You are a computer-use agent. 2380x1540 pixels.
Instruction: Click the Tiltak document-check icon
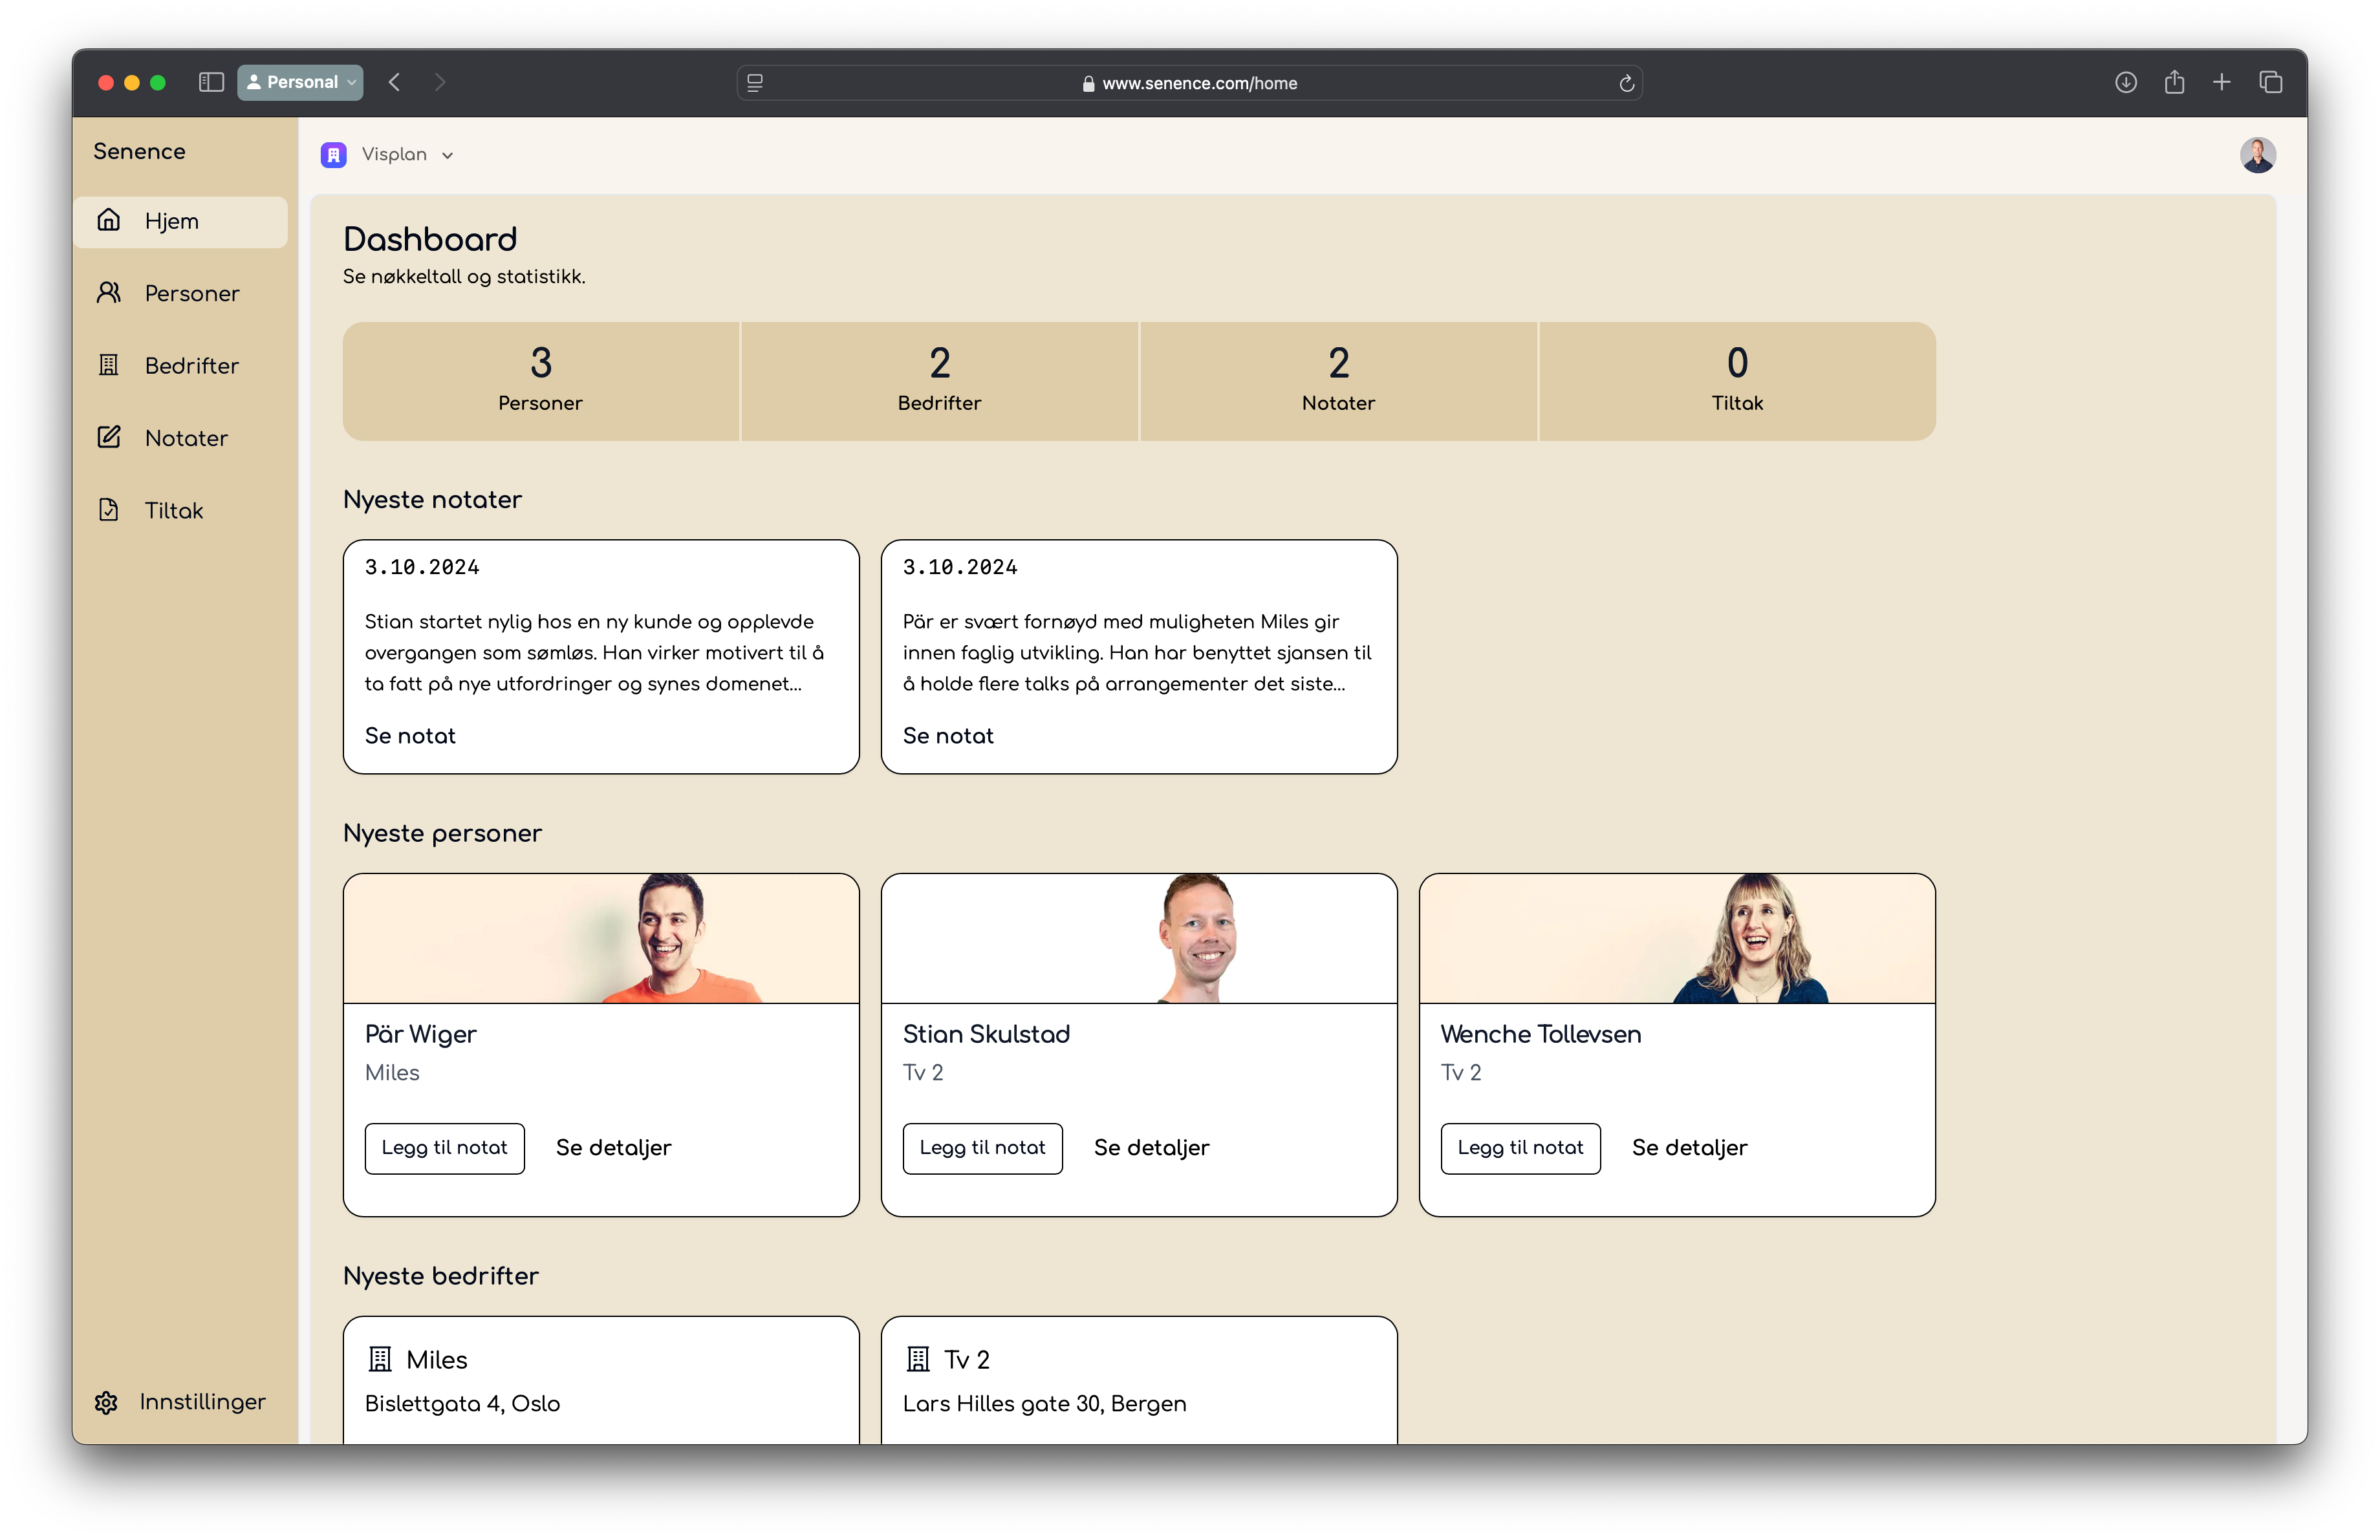(x=109, y=509)
